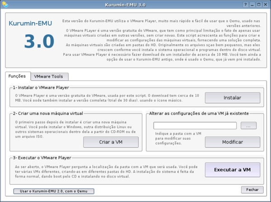
Task: Launch VMware with Executar a VM button
Action: click(233, 169)
